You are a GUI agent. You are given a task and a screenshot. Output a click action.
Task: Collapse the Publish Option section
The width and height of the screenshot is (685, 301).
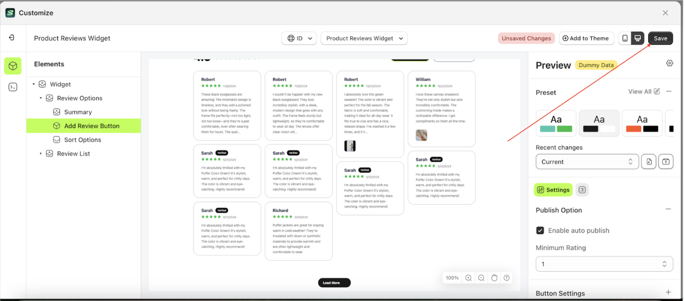click(x=668, y=209)
